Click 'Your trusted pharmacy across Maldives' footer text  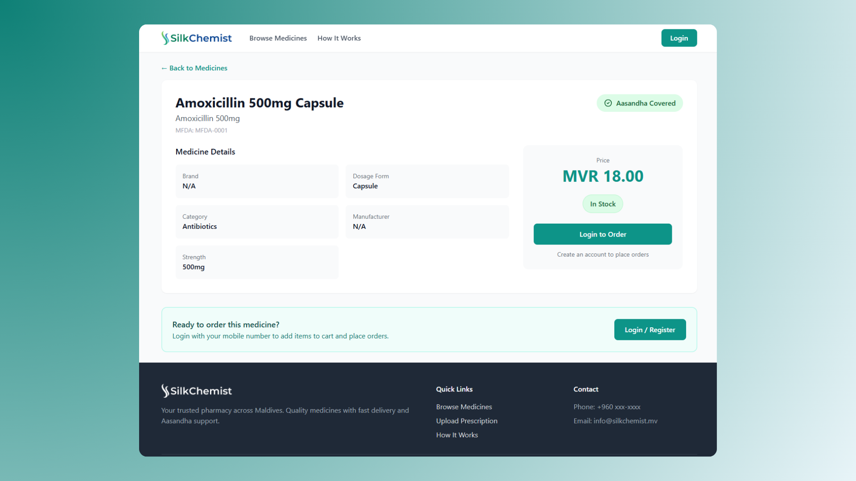tap(285, 416)
